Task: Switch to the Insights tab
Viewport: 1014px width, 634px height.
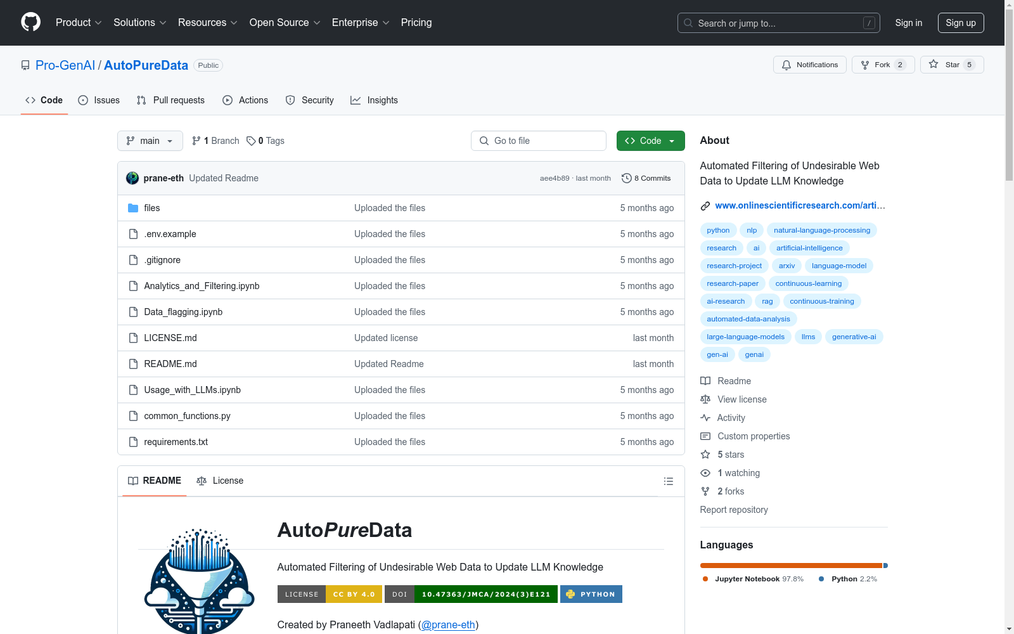Action: [375, 100]
